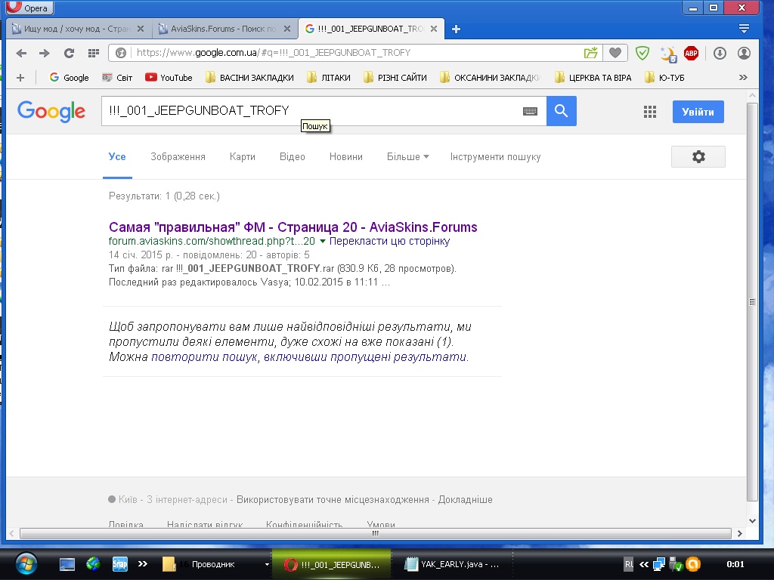
Task: Open the Snap quick launch icon
Action: click(x=120, y=564)
